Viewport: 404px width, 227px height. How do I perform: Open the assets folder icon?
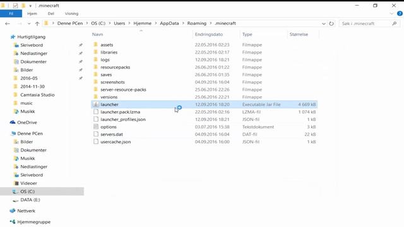pyautogui.click(x=95, y=45)
